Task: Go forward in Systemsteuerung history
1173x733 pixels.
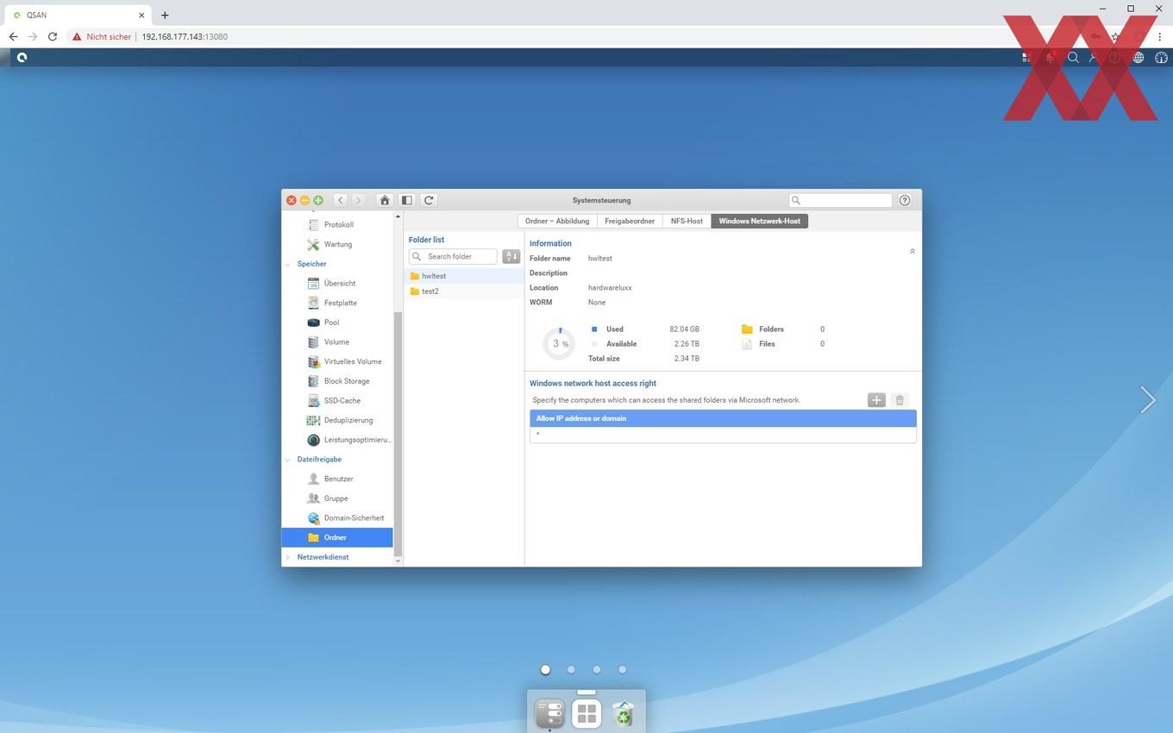Action: point(358,200)
